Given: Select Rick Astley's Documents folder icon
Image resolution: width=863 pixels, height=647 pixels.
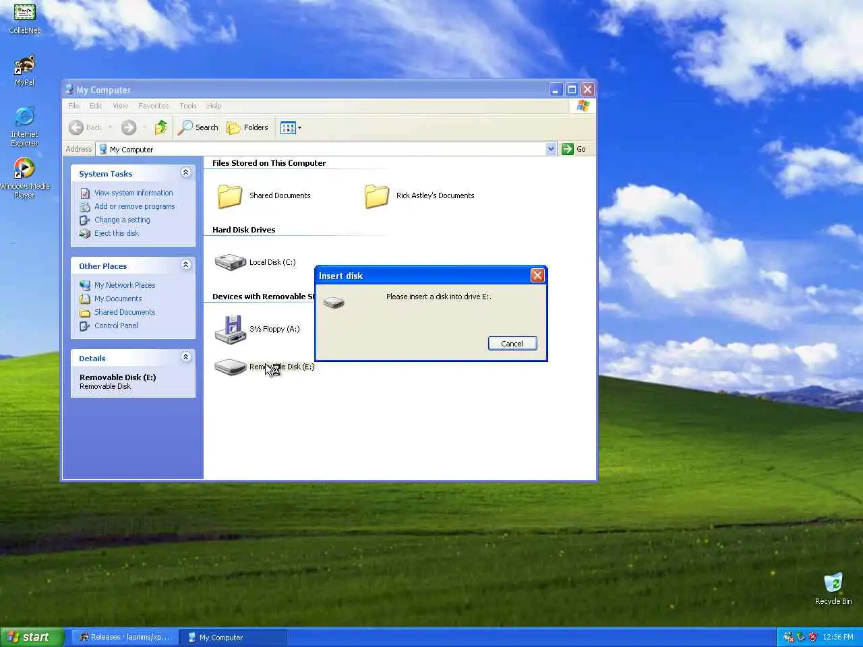Looking at the screenshot, I should [376, 195].
